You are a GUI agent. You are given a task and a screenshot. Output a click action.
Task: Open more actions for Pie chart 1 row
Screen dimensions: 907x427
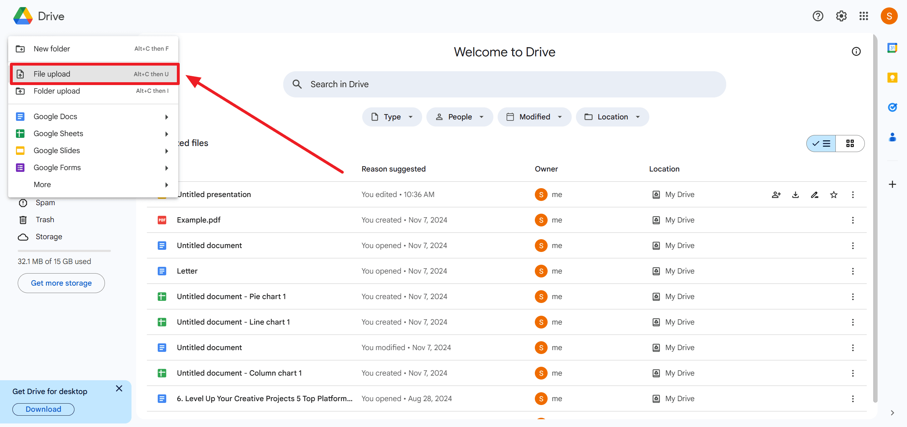click(x=853, y=297)
